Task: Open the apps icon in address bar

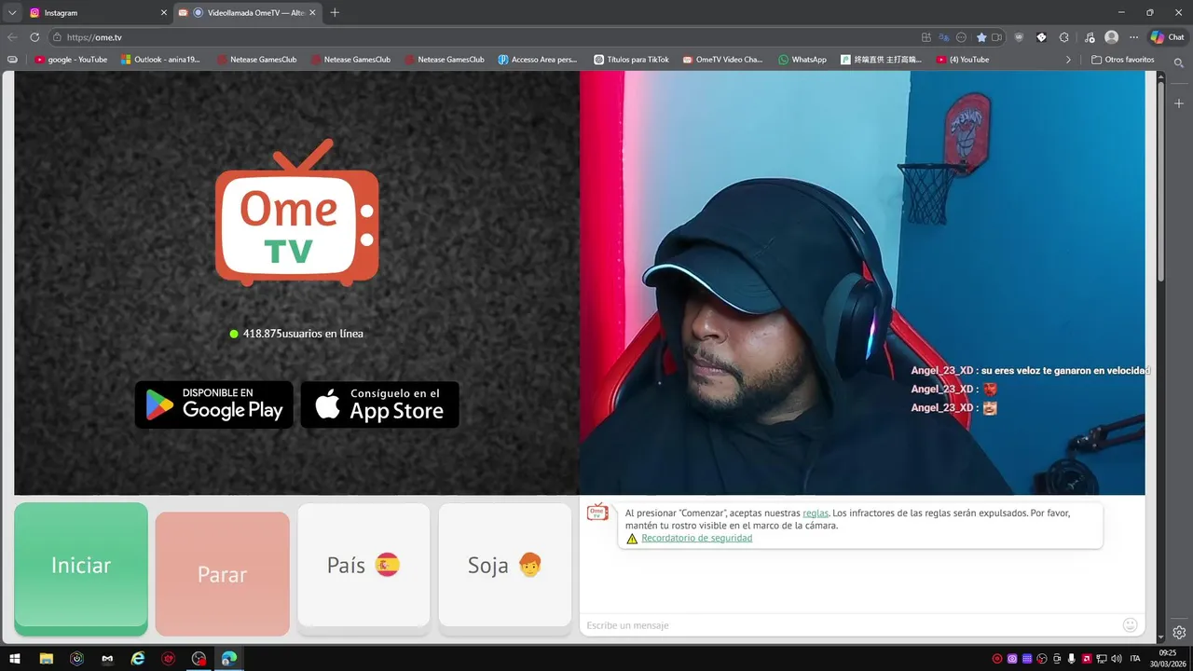Action: (926, 37)
